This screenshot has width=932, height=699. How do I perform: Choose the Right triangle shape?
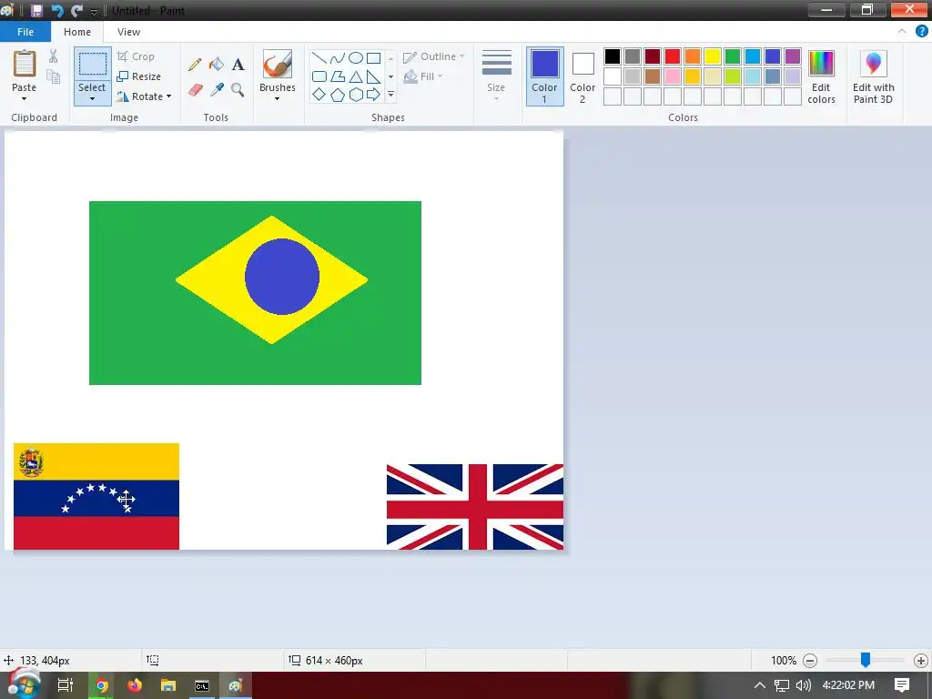click(x=373, y=76)
